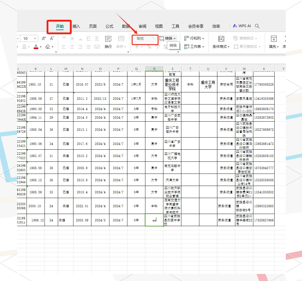Switch to the 工具 Tools tab
Viewport: 302px width, 281px height.
tap(175, 26)
